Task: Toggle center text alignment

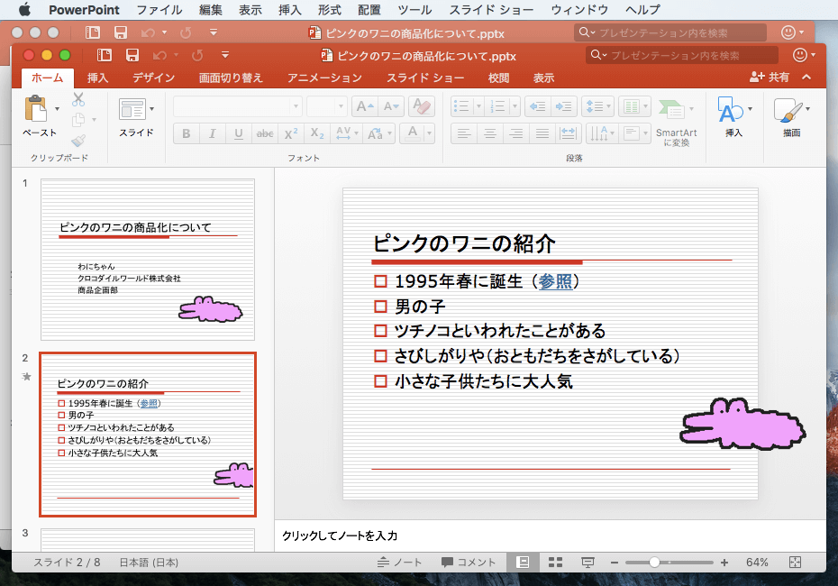Action: click(x=489, y=133)
